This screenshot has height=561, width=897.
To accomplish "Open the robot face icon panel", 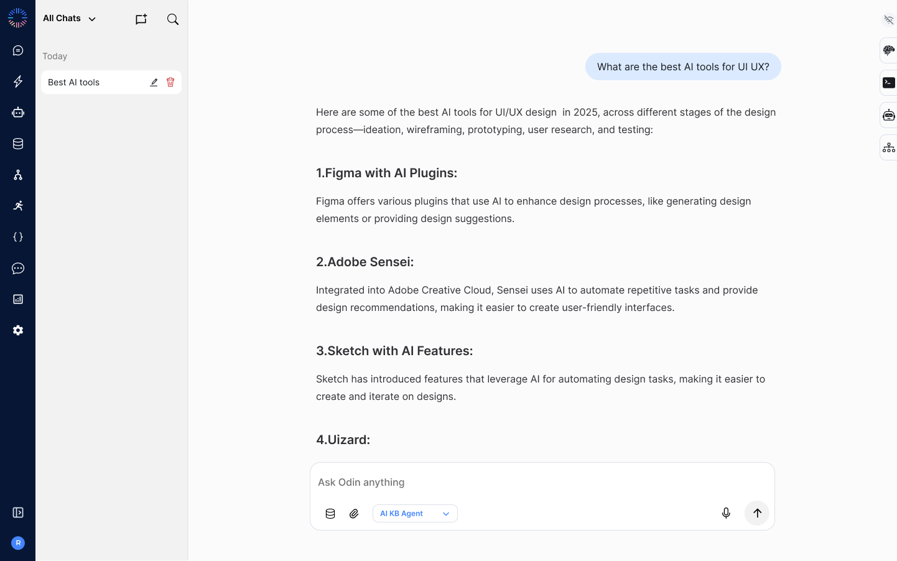I will (x=889, y=115).
